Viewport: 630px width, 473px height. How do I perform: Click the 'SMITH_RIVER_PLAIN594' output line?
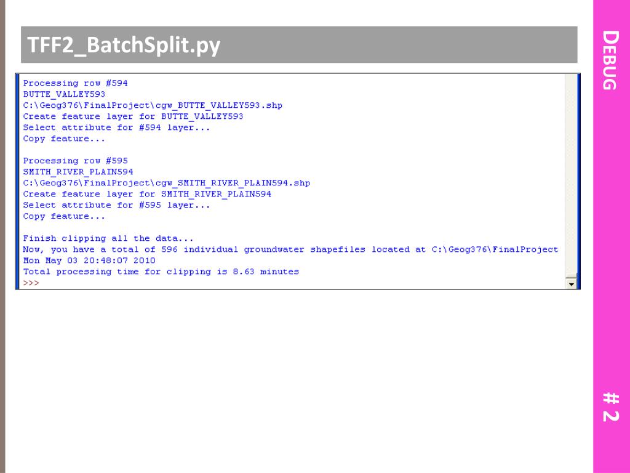tap(78, 172)
